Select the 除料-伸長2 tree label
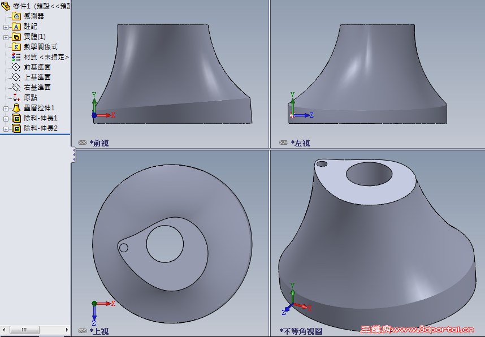This screenshot has height=337, width=485. (41, 128)
